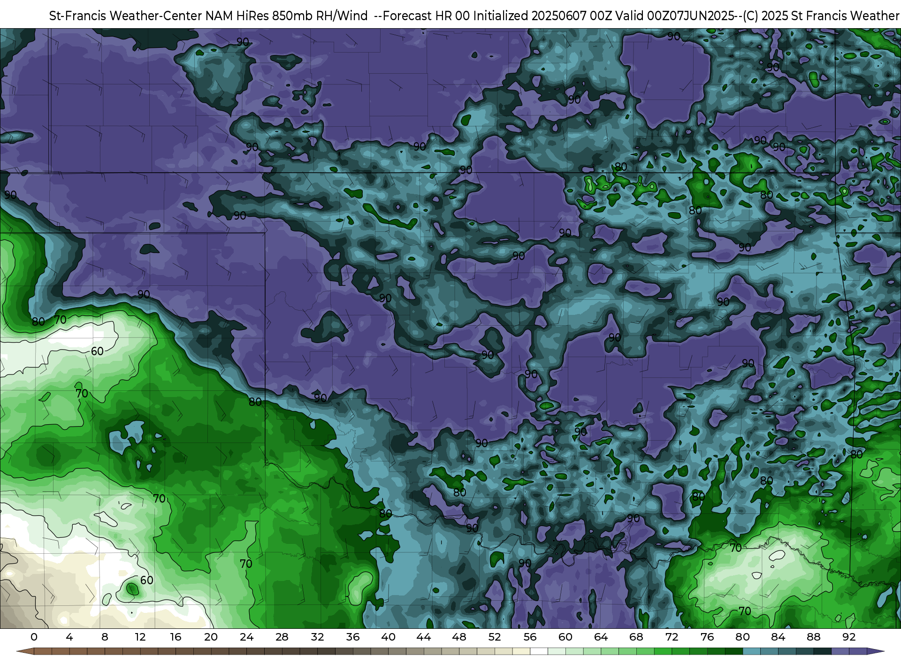The image size is (901, 657).
Task: Select the 44 tick on the colorbar
Action: [424, 637]
